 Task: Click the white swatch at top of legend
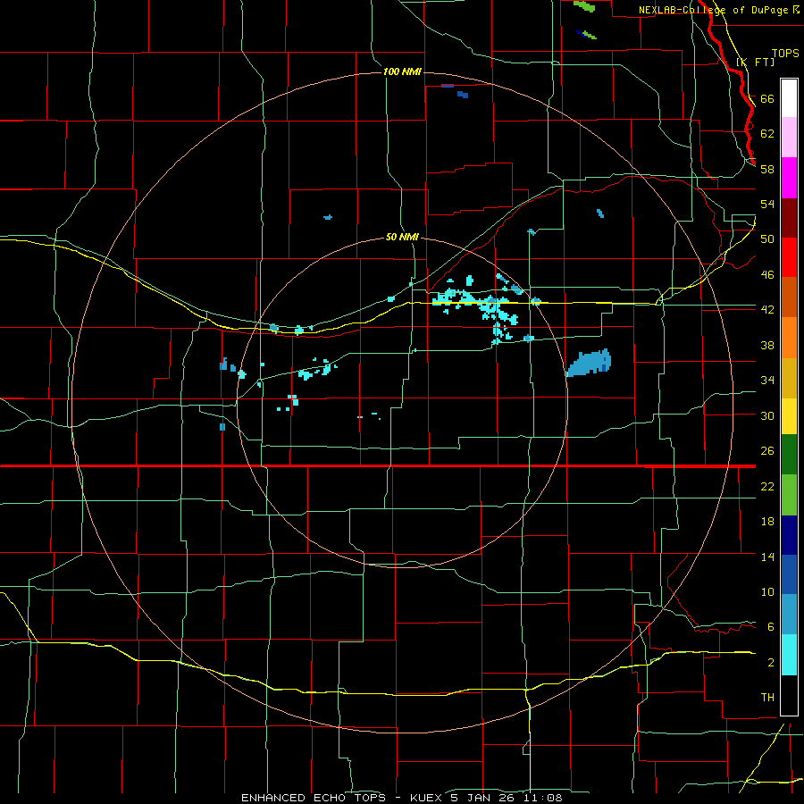click(x=789, y=98)
